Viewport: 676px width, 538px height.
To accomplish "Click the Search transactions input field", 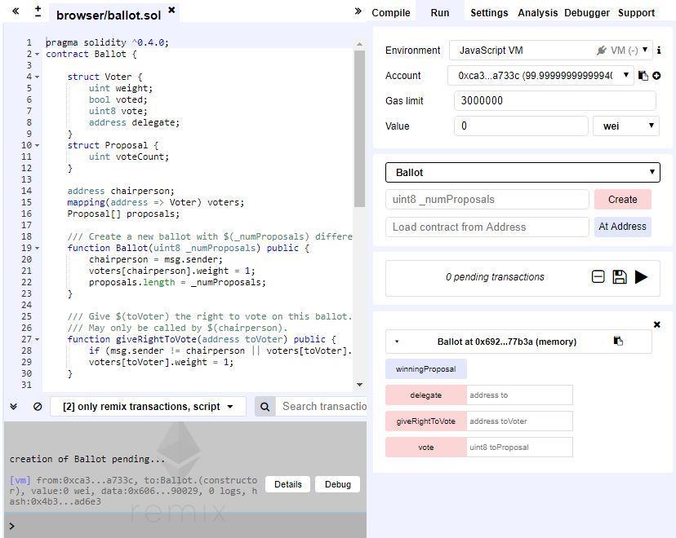I will coord(322,407).
